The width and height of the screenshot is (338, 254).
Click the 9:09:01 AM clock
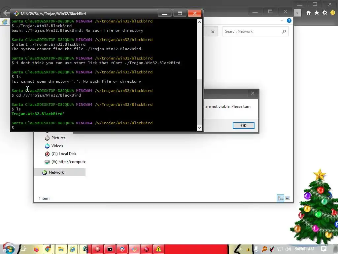[304, 249]
